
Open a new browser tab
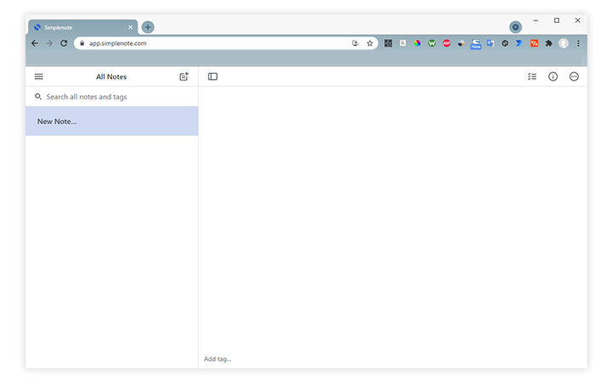click(x=148, y=27)
